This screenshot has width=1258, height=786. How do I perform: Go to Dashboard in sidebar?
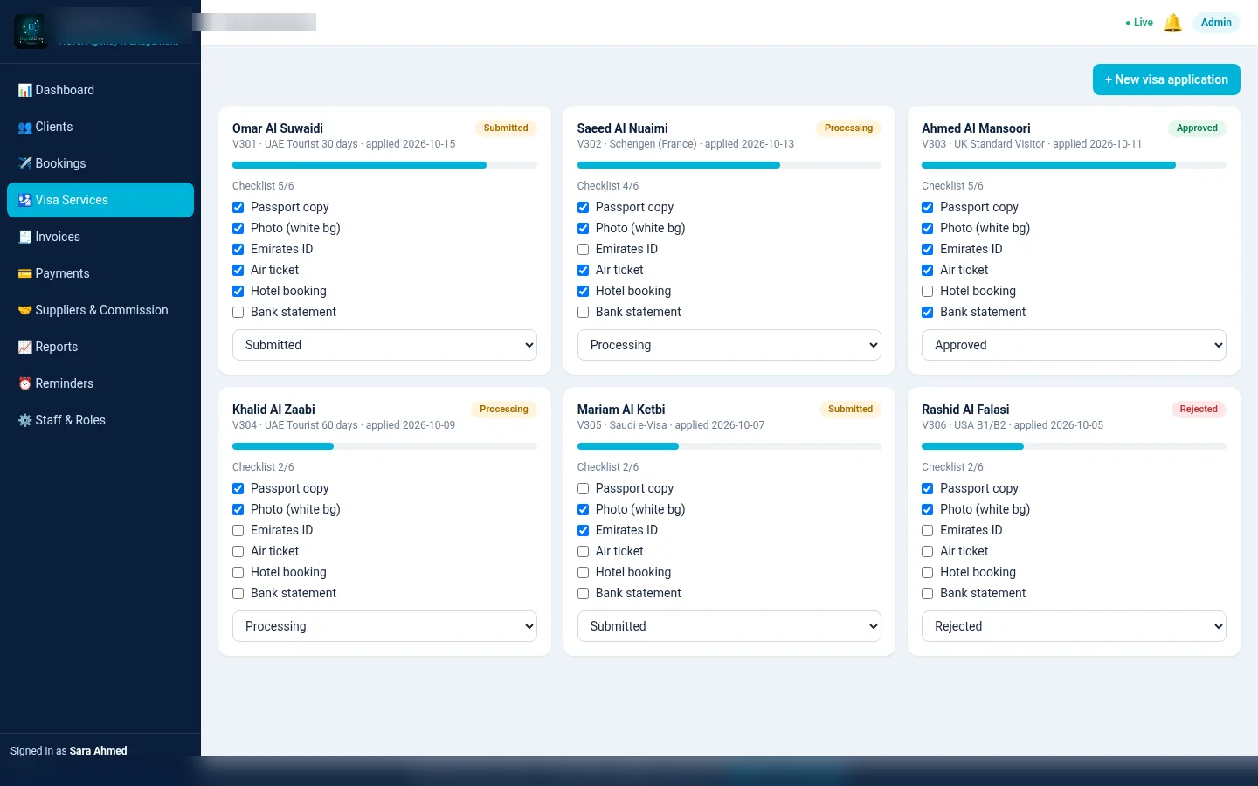[100, 90]
